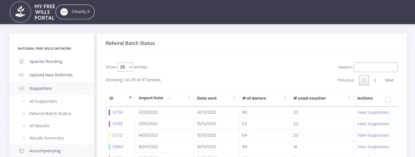Go to All Supporters submenu item
Screen dimensions: 415x157
(43, 101)
